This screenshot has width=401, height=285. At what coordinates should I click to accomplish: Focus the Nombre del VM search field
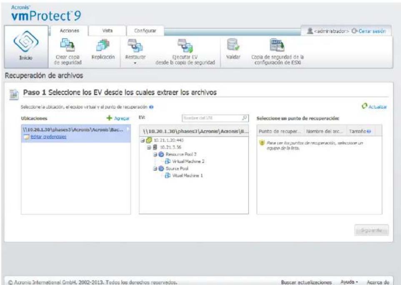[x=212, y=118]
